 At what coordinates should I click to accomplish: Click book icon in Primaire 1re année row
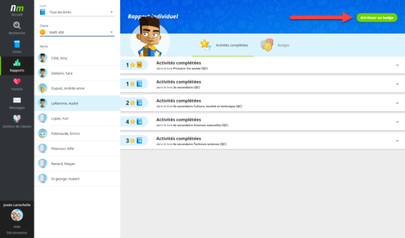click(x=139, y=65)
